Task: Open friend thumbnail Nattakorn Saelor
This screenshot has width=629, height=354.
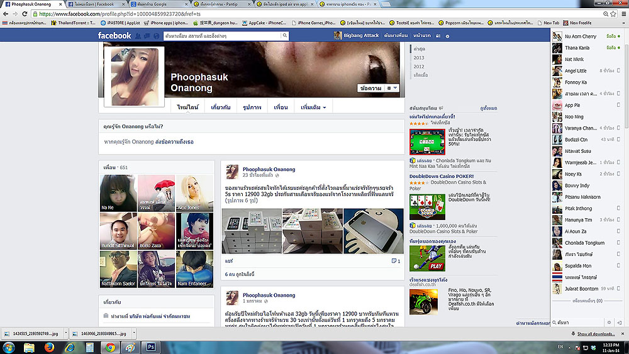Action: tap(118, 269)
